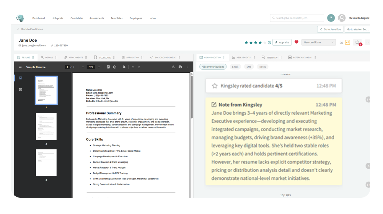Open the New candidate status dropdown

point(318,43)
